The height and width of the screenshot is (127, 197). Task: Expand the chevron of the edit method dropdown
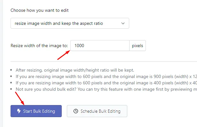click(x=123, y=23)
